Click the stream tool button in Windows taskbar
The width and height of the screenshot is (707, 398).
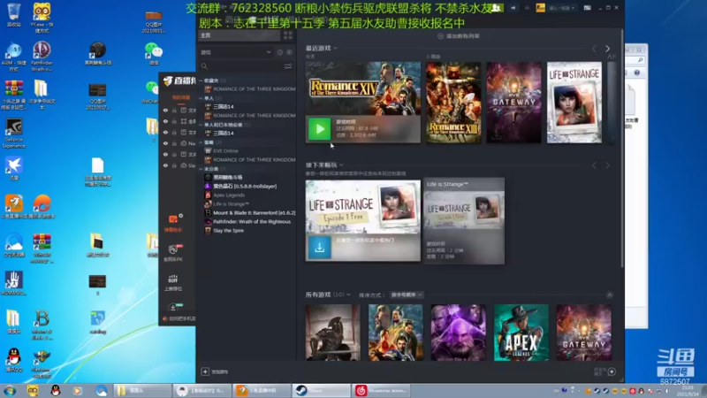pos(262,390)
